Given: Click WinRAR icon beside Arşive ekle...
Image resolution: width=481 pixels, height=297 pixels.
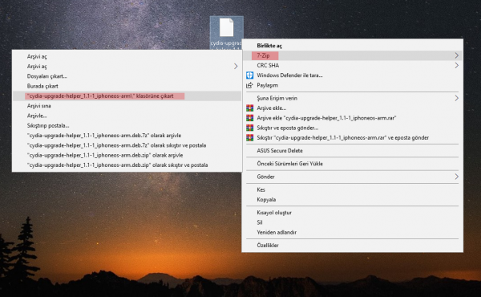Looking at the screenshot, I should tap(249, 108).
